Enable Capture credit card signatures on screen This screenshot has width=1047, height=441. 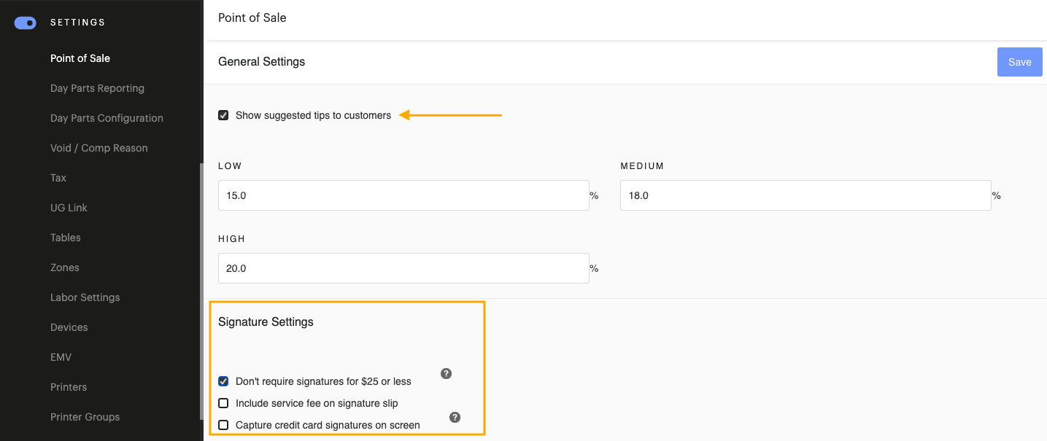click(223, 425)
